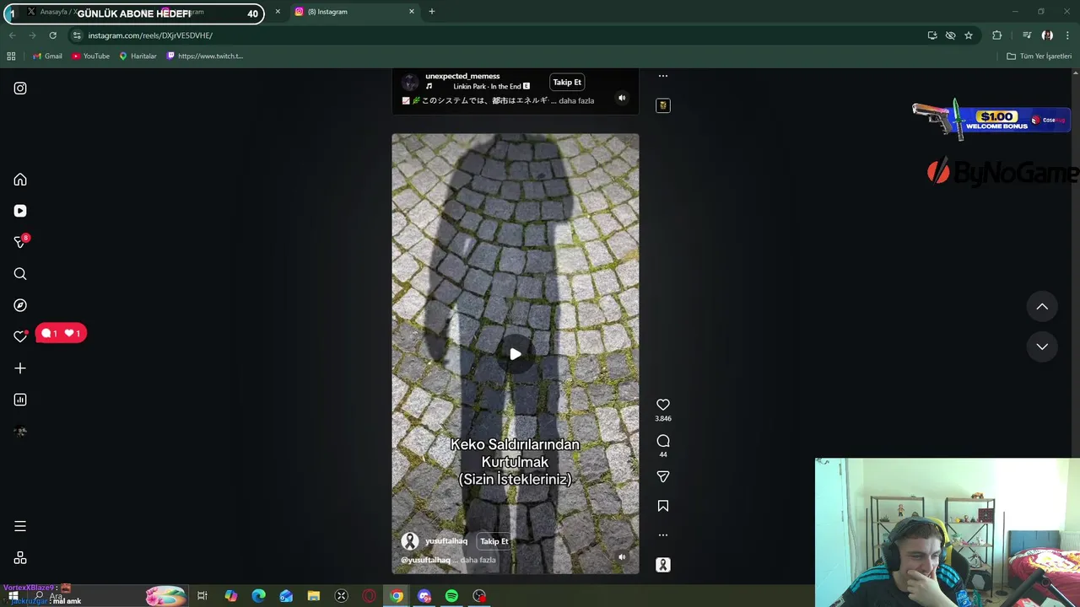Open Messages with unread badge
This screenshot has width=1080, height=607.
(x=20, y=242)
